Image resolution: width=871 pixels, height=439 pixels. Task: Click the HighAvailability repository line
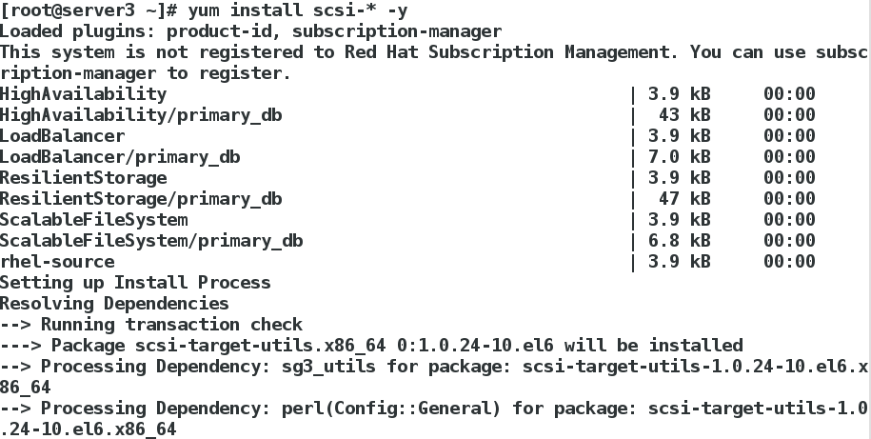pos(407,94)
